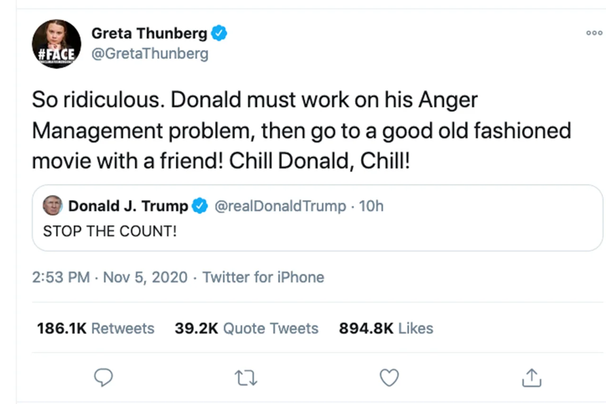
Task: Click the tweet author's profile avatar
Action: [x=56, y=44]
